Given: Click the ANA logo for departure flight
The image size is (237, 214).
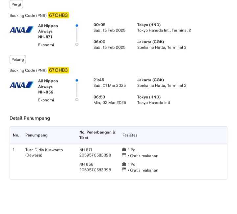Looking at the screenshot, I should tap(21, 30).
